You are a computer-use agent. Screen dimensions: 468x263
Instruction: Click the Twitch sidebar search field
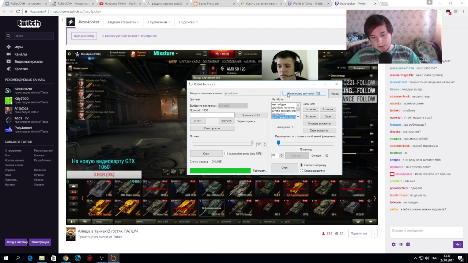(x=29, y=36)
